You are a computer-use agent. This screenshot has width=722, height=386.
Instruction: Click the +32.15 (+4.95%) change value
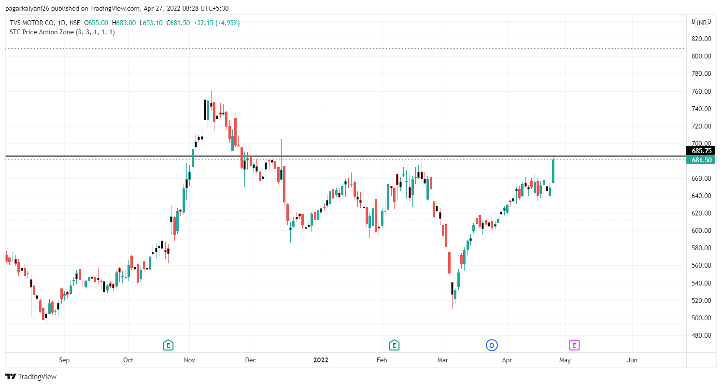click(x=216, y=23)
